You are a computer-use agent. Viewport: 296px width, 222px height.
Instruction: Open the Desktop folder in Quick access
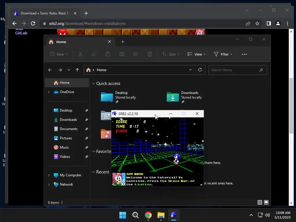coord(118,97)
